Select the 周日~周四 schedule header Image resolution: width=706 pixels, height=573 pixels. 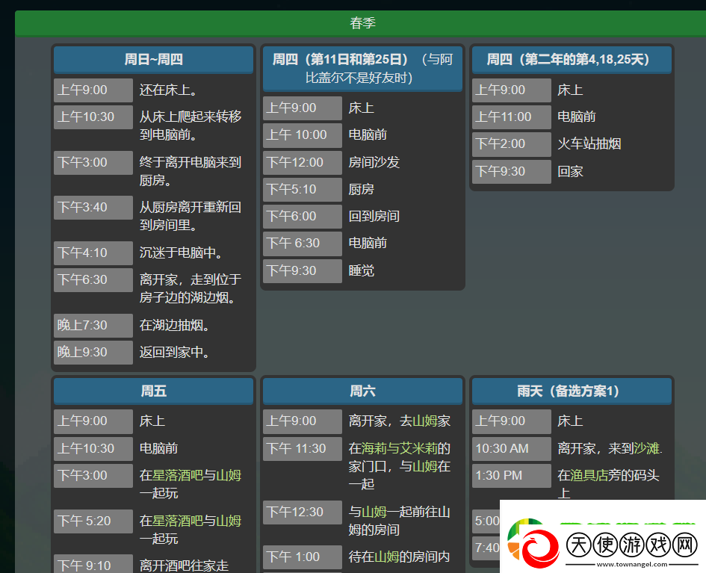pyautogui.click(x=154, y=60)
